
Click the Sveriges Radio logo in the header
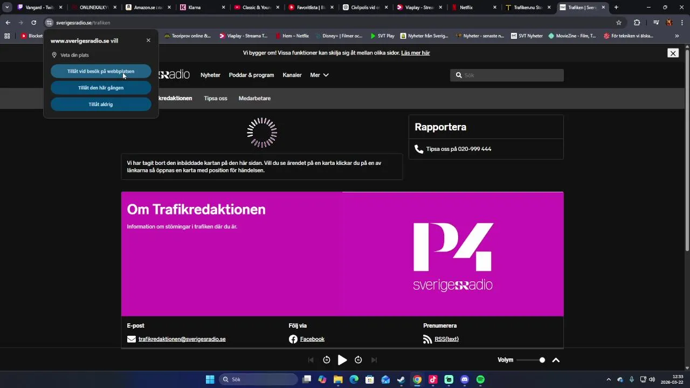point(173,75)
